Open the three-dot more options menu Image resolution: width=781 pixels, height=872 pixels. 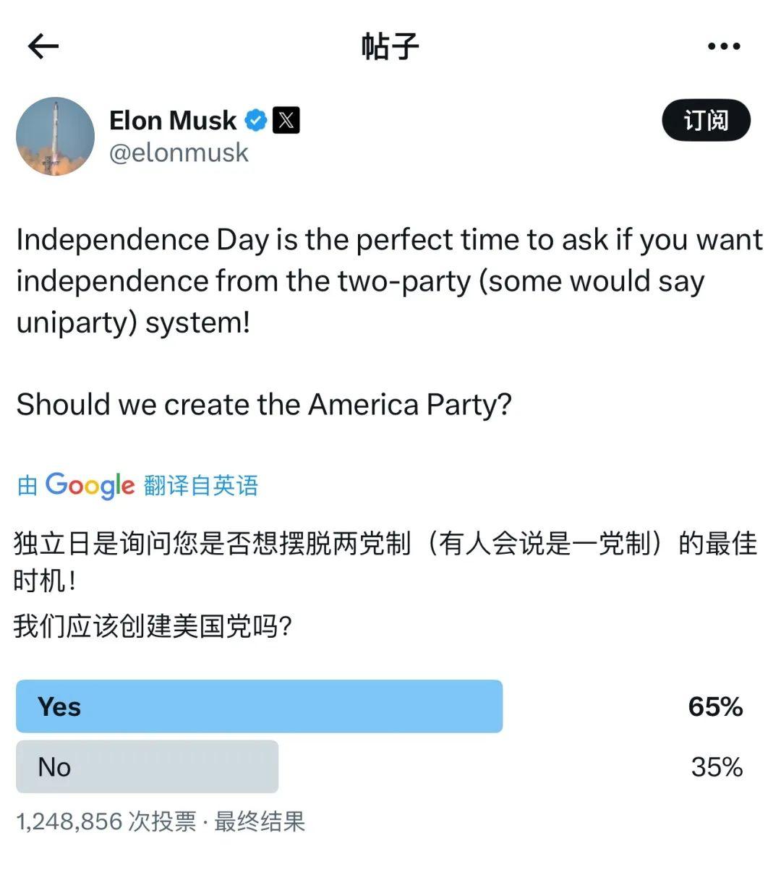[723, 47]
